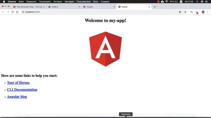Open the Chrome three-dot menu
This screenshot has height=118, width=211.
(x=208, y=12)
